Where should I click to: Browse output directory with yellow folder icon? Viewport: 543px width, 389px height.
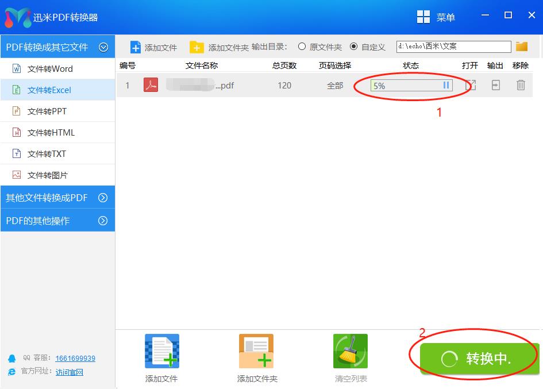[522, 47]
